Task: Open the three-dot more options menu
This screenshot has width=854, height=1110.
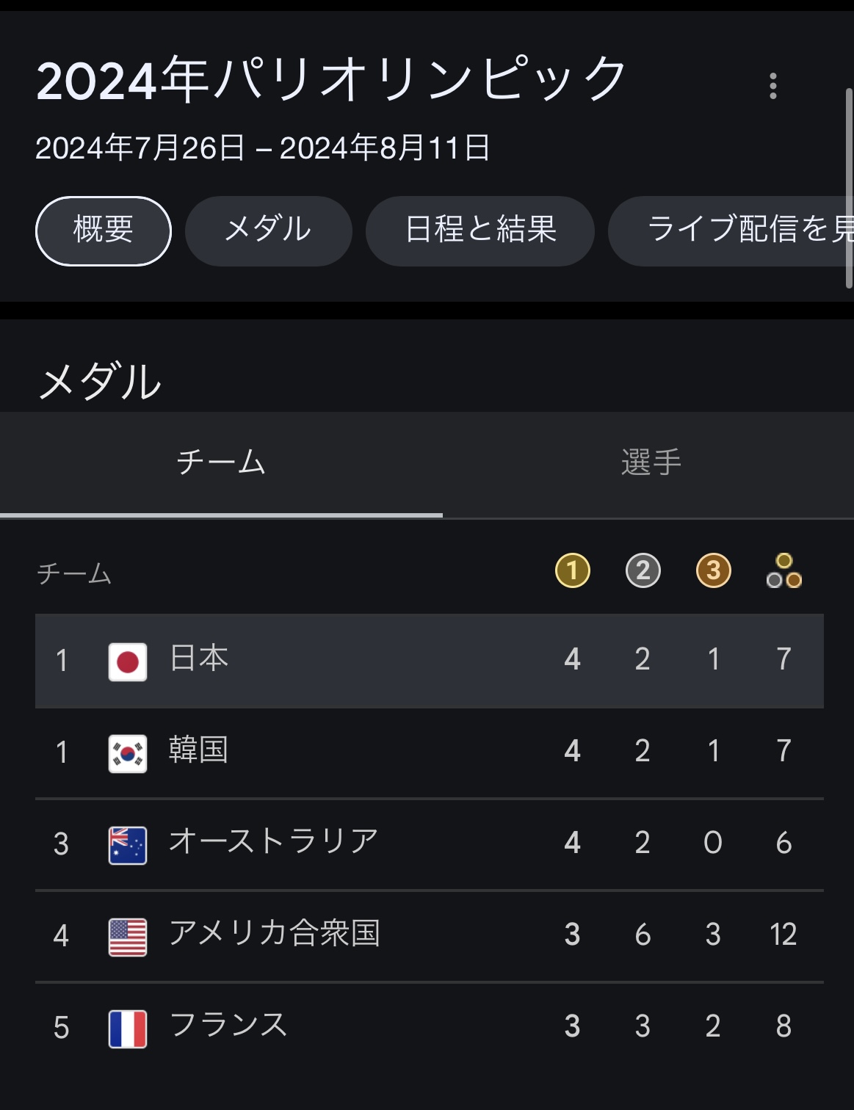Action: [772, 86]
